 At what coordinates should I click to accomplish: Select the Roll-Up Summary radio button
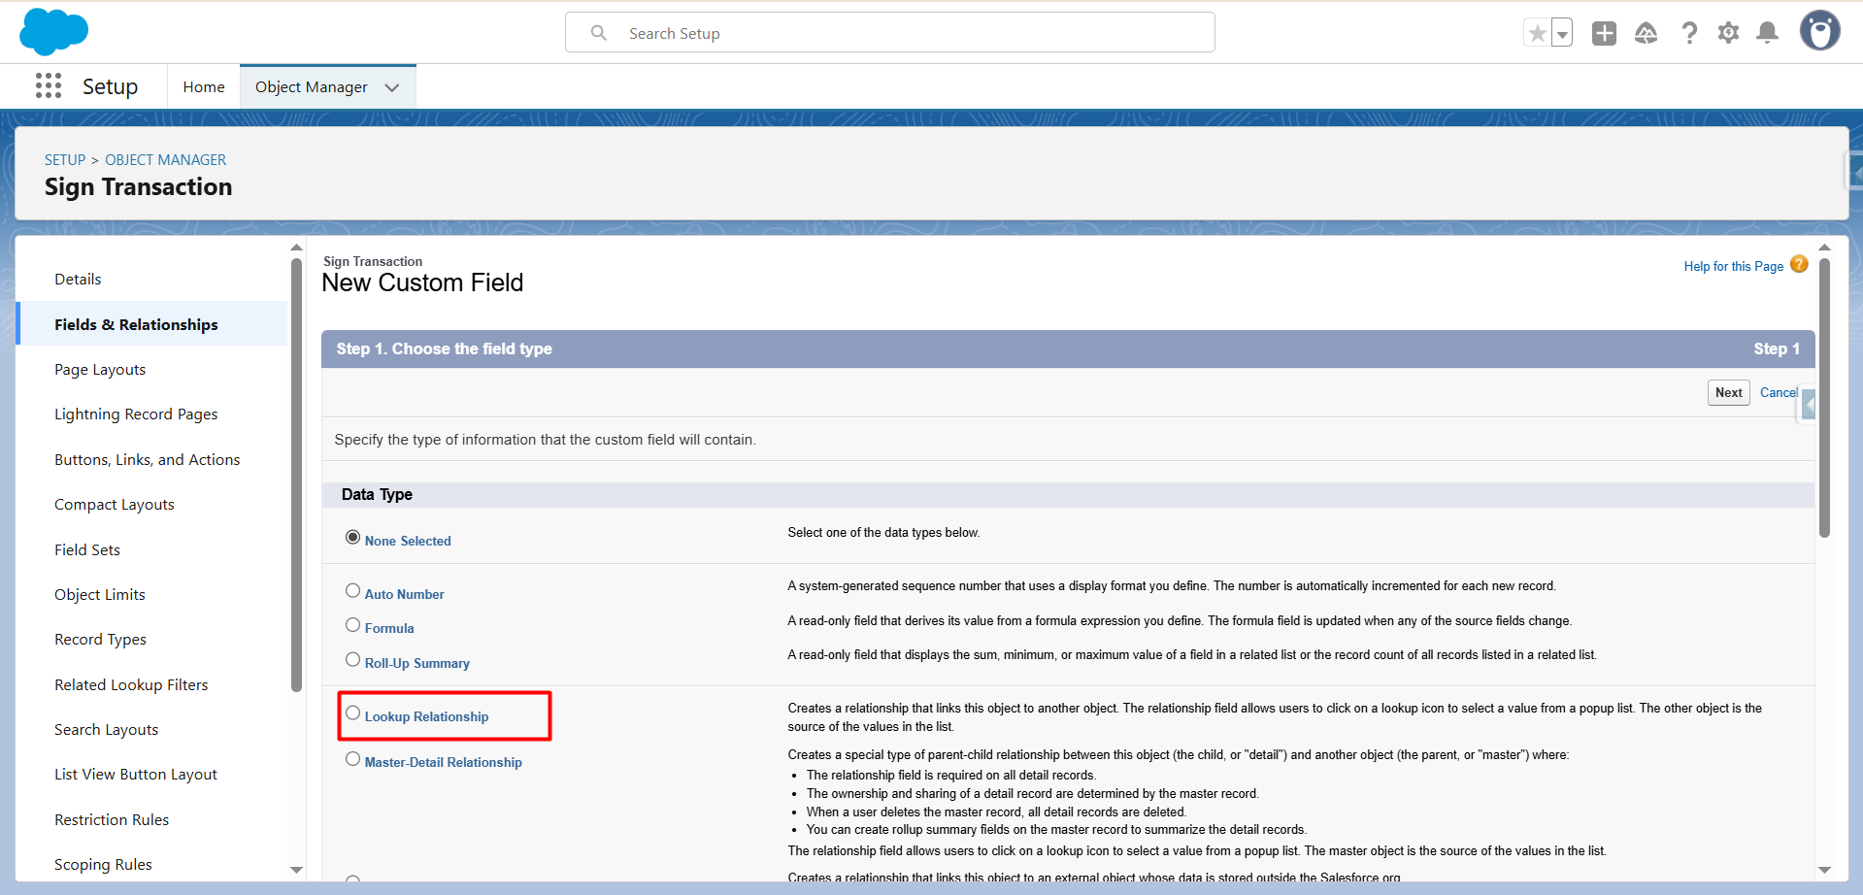(353, 660)
